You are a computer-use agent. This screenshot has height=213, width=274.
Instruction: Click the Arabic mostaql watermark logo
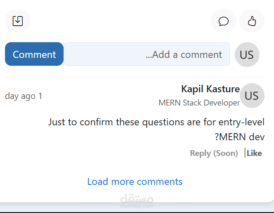click(137, 198)
